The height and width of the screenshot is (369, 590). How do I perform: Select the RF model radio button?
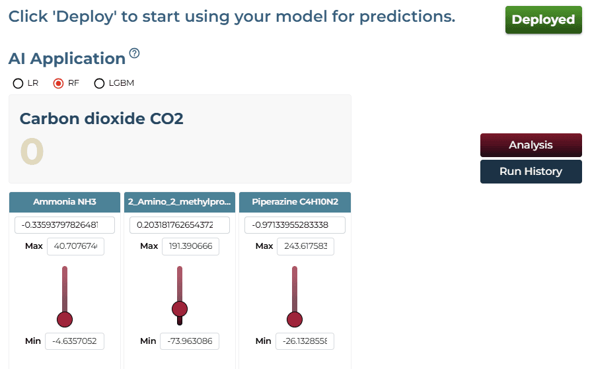point(58,83)
